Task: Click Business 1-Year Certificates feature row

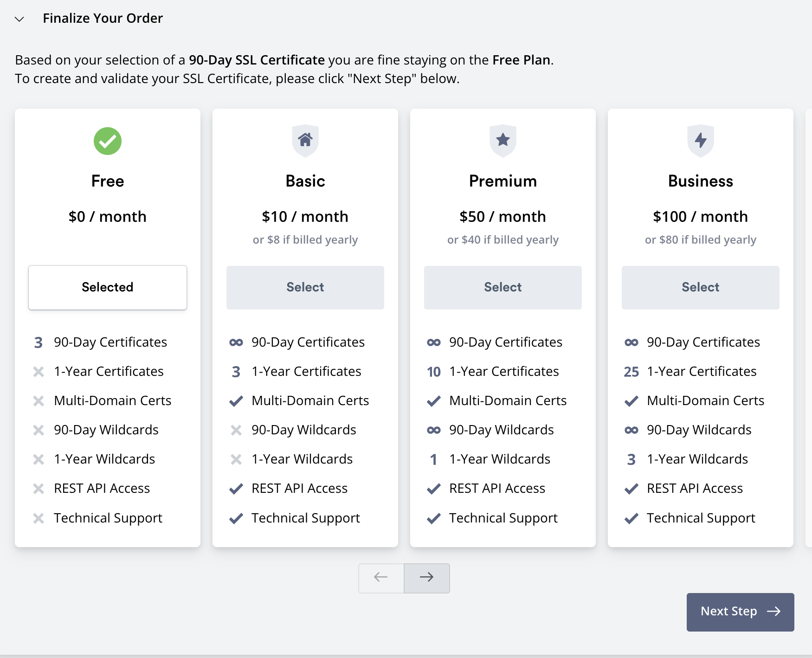Action: [701, 372]
